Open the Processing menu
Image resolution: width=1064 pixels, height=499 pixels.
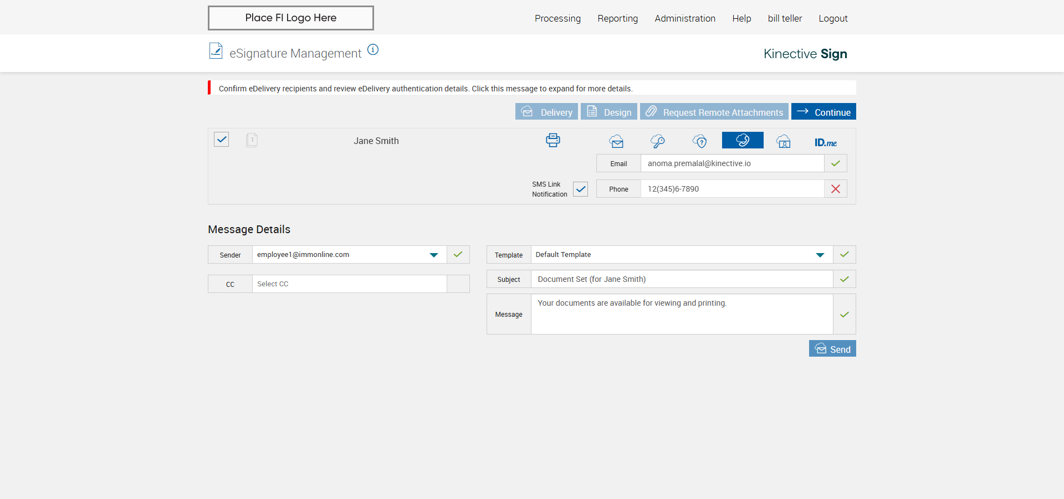tap(557, 18)
